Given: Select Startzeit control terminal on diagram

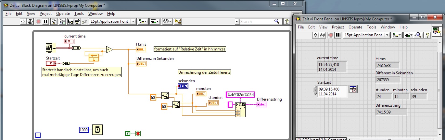Looking at the screenshot, I should pyautogui.click(x=51, y=63).
